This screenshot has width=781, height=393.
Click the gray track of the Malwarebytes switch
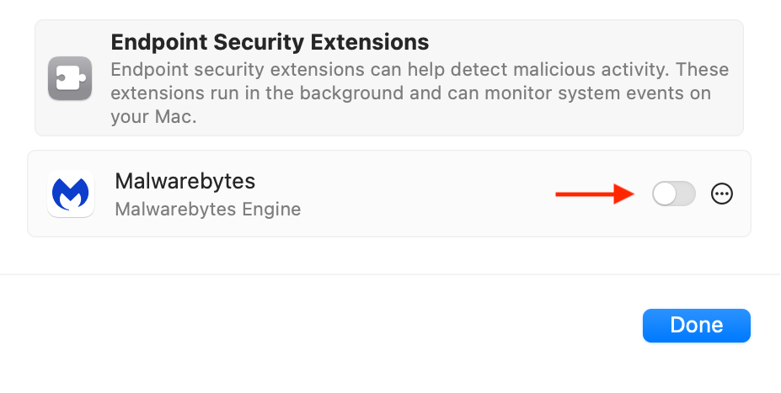point(687,194)
